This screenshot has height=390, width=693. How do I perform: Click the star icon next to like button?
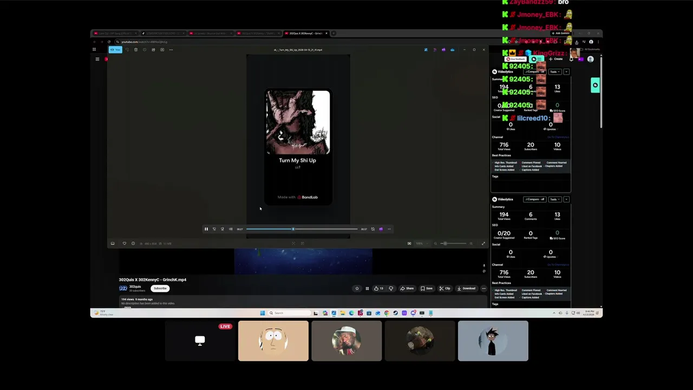(357, 288)
